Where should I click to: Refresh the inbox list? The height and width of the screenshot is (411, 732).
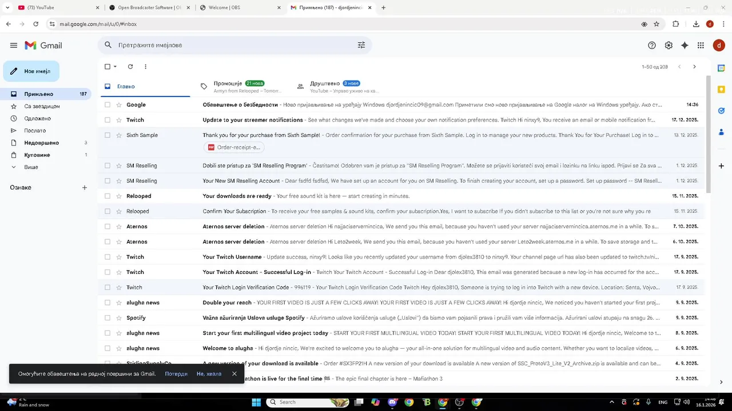(x=130, y=67)
